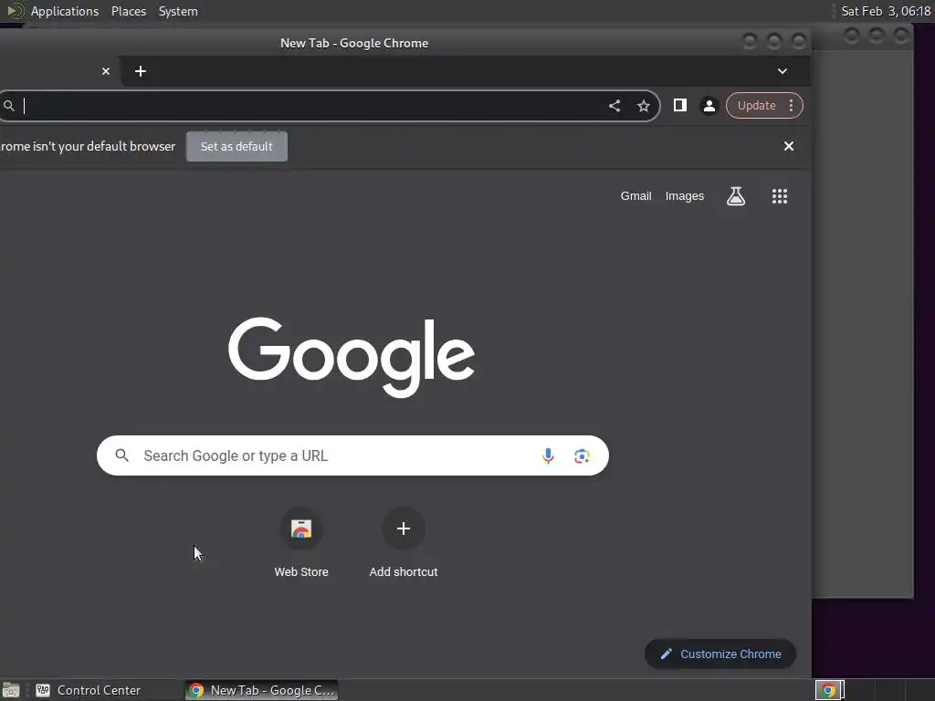
Task: Click the share icon in the address bar
Action: pyautogui.click(x=615, y=106)
